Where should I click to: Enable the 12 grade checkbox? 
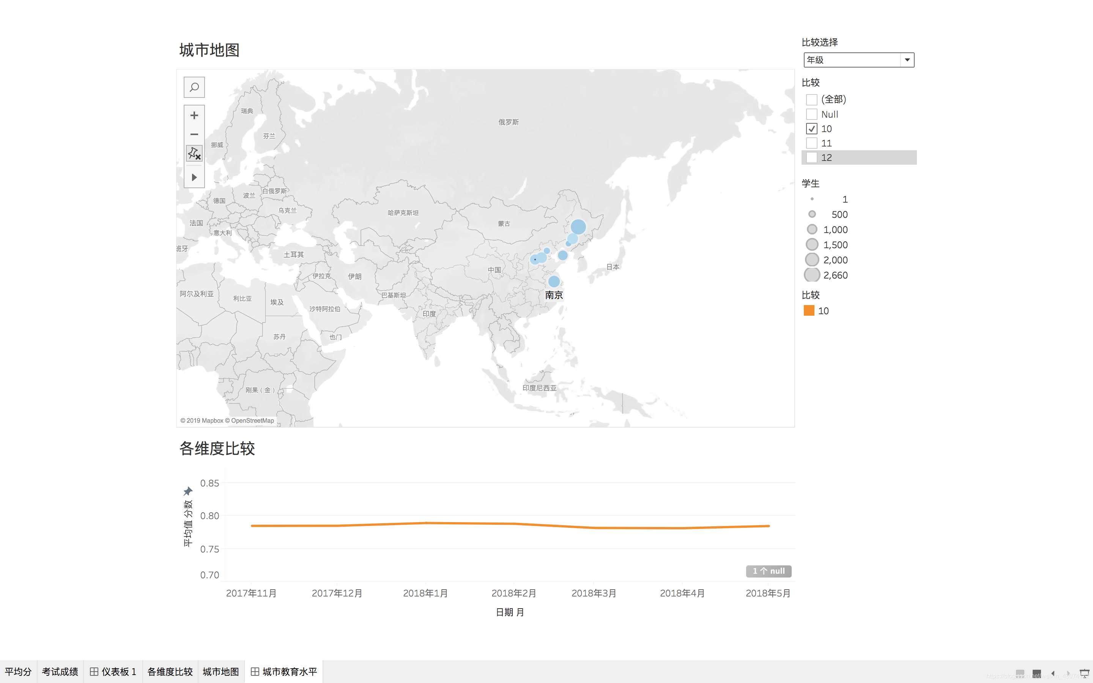point(812,157)
